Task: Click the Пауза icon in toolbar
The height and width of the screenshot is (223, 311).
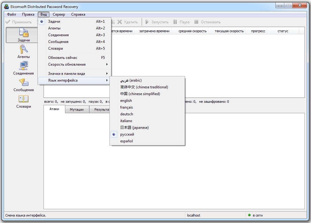Action: [x=175, y=22]
